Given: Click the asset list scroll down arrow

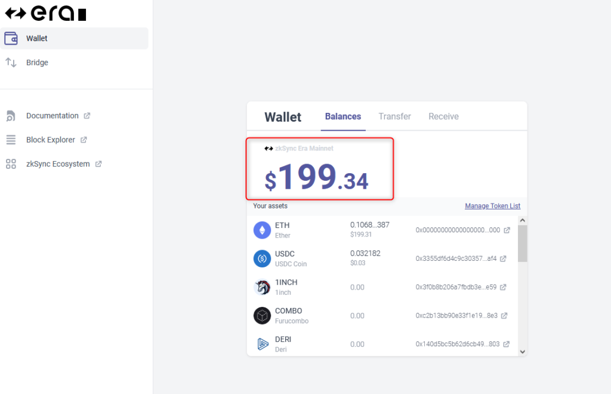Looking at the screenshot, I should tap(523, 352).
